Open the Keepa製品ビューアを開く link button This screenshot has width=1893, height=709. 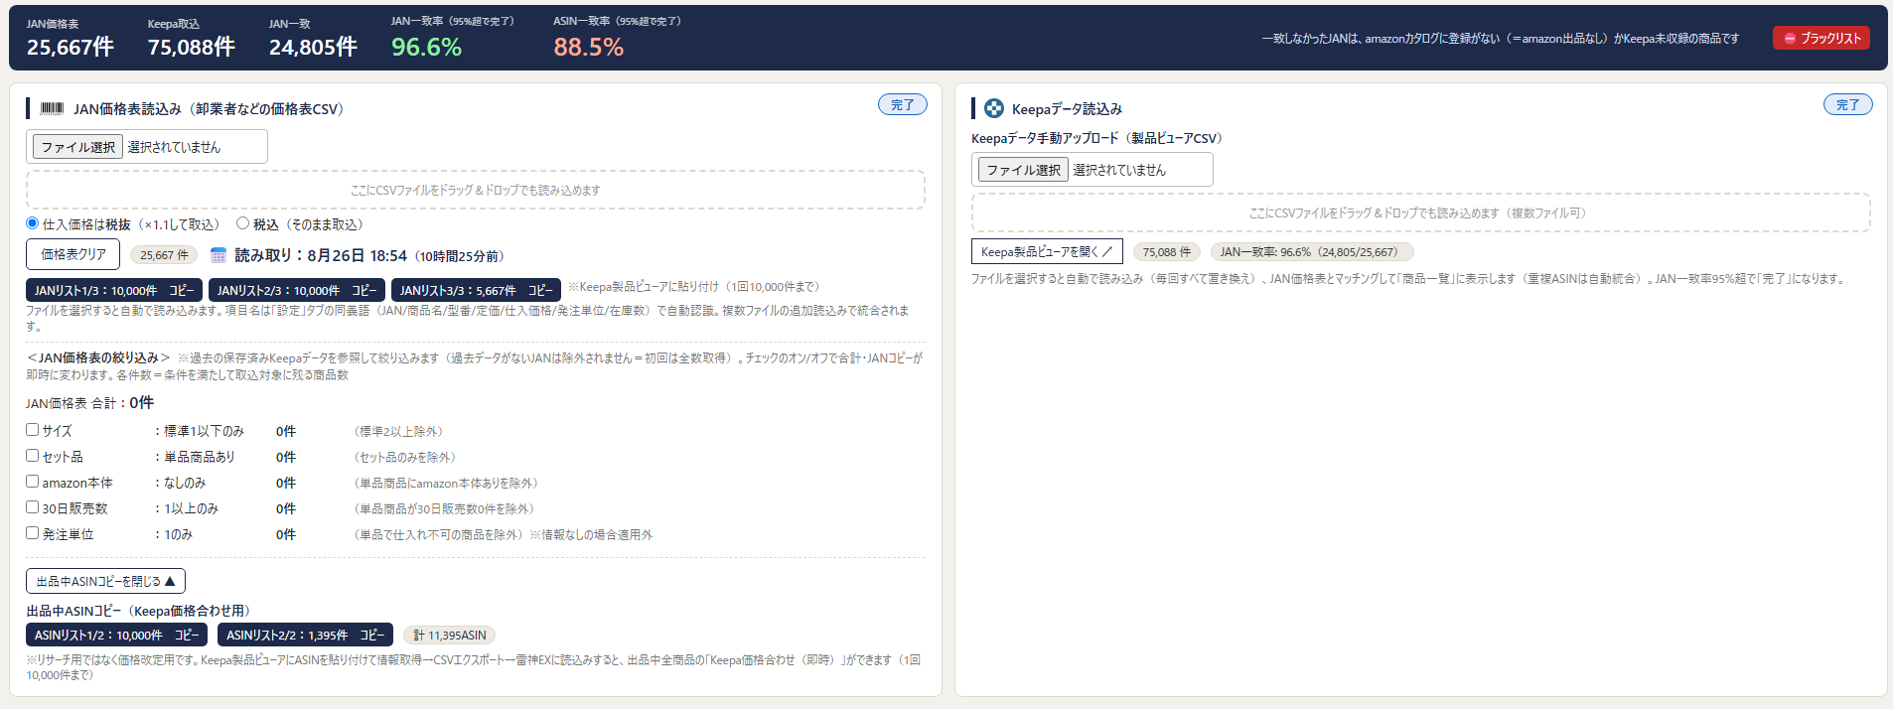tap(1047, 251)
